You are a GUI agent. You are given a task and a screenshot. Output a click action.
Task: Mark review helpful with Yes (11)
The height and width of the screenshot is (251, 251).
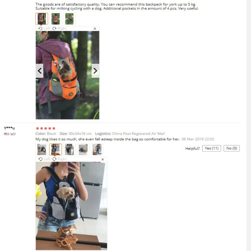tap(212, 148)
